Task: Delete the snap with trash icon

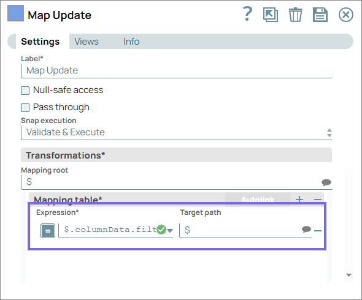Action: [295, 15]
